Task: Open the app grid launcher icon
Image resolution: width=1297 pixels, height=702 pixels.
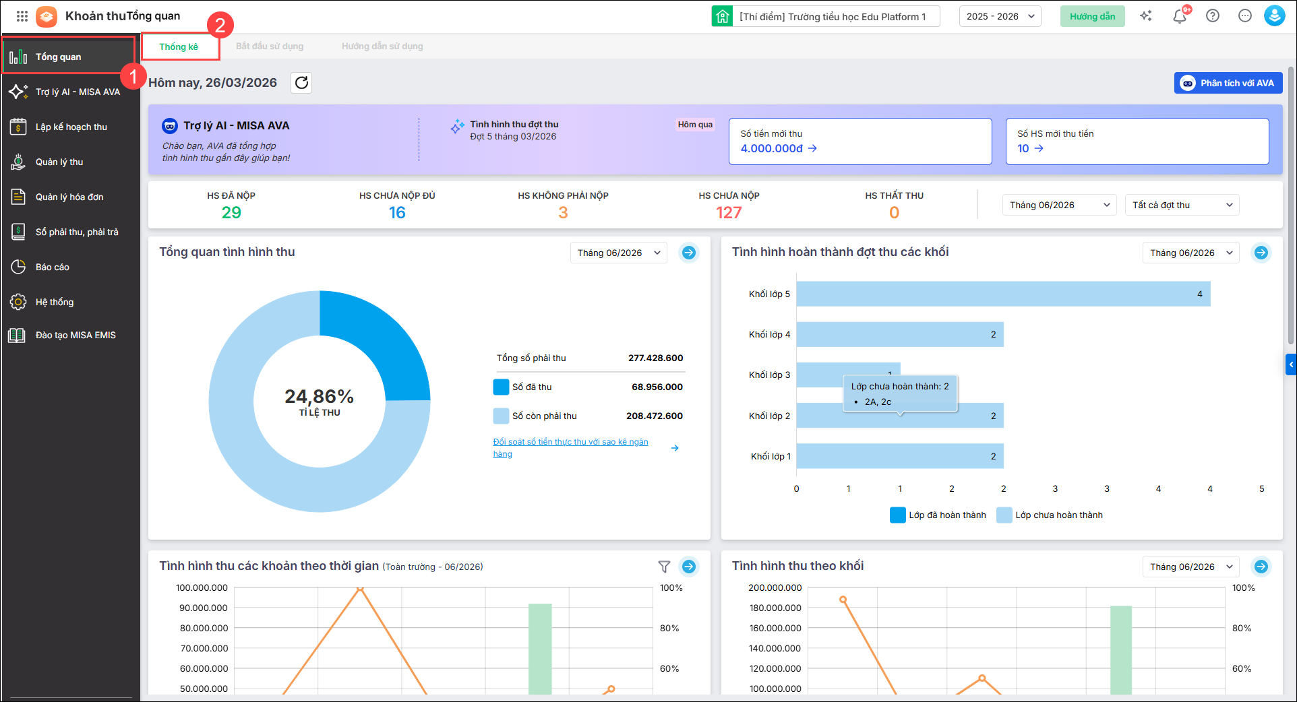Action: 22,16
